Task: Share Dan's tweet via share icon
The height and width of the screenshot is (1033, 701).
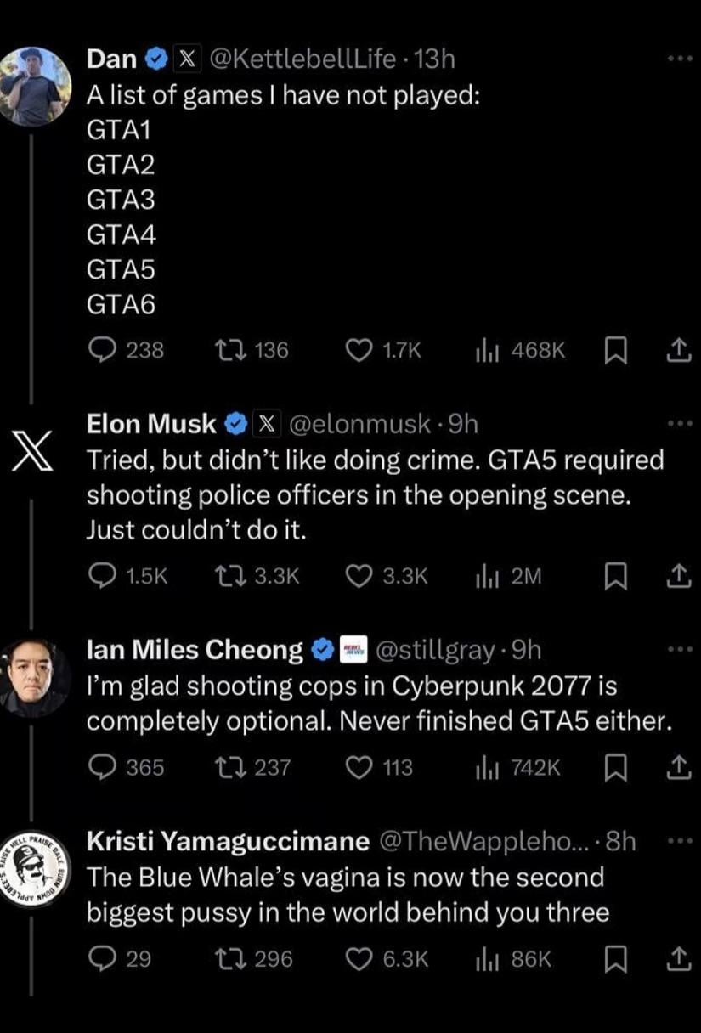Action: point(676,350)
